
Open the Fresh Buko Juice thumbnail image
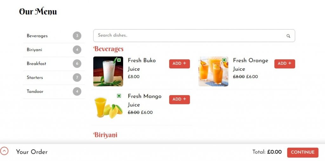coord(108,71)
